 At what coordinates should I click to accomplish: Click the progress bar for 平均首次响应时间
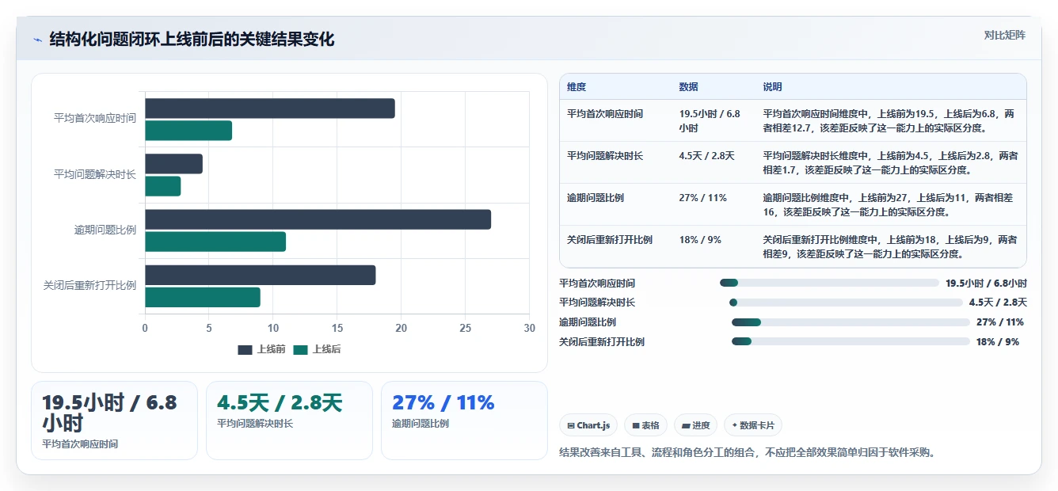click(829, 283)
